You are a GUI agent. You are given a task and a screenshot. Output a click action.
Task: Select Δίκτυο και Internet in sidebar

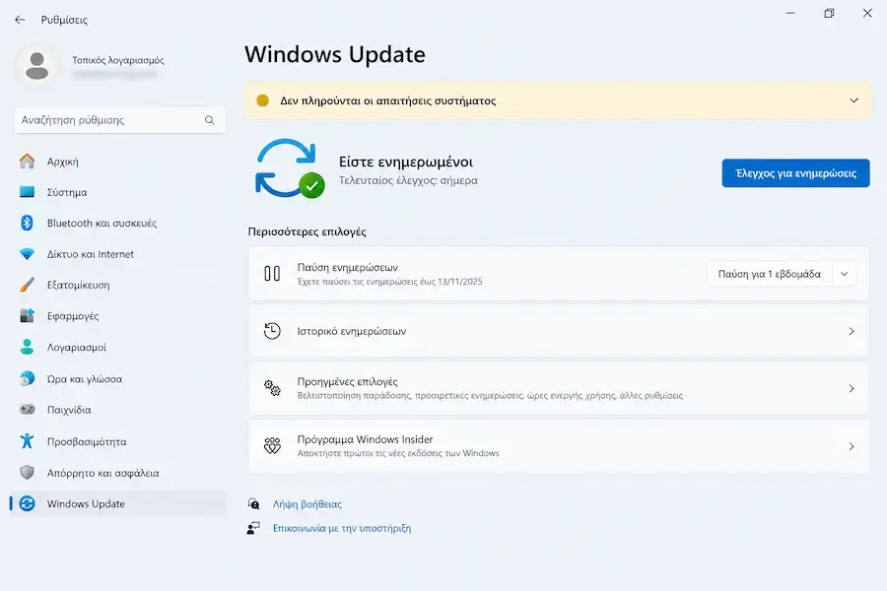point(118,254)
